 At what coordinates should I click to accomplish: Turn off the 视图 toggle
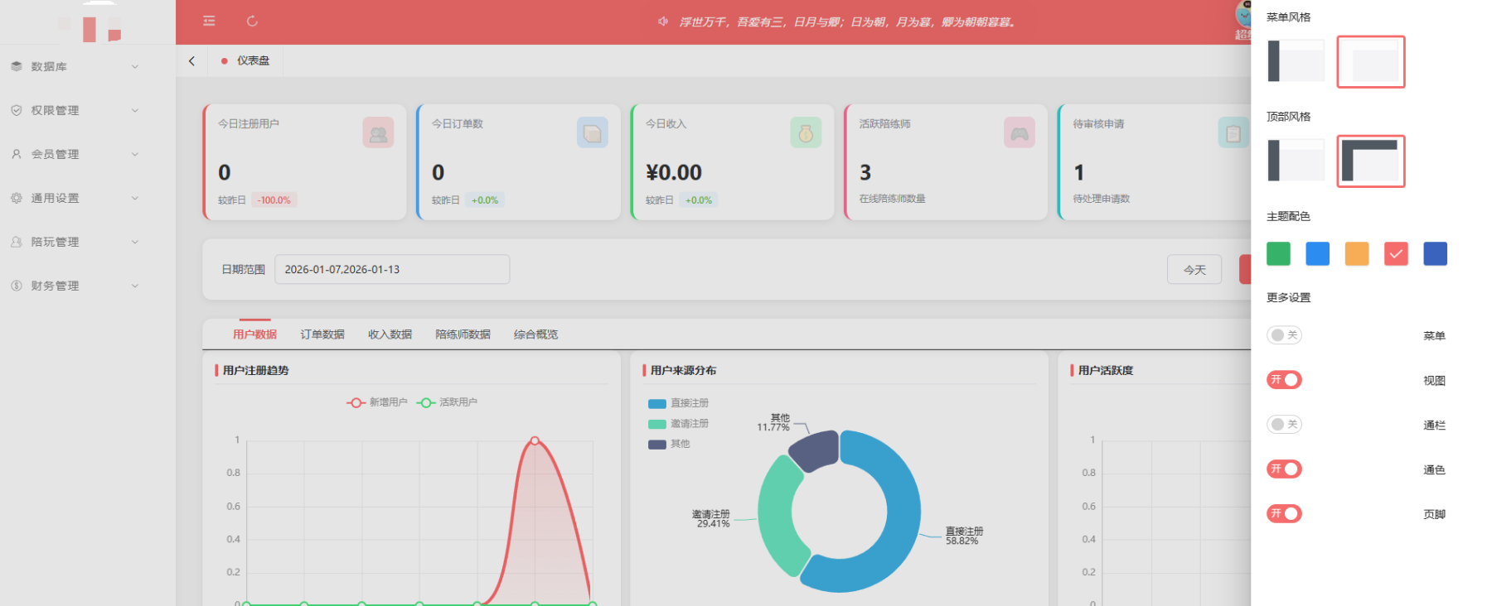click(1284, 380)
